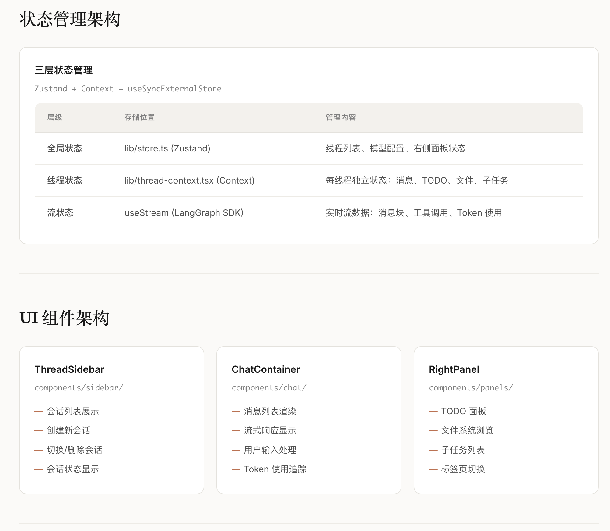Select the 线程状态 row label
The width and height of the screenshot is (610, 531).
(x=65, y=180)
